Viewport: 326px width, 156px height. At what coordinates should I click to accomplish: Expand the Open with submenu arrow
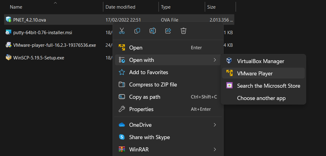coord(215,60)
